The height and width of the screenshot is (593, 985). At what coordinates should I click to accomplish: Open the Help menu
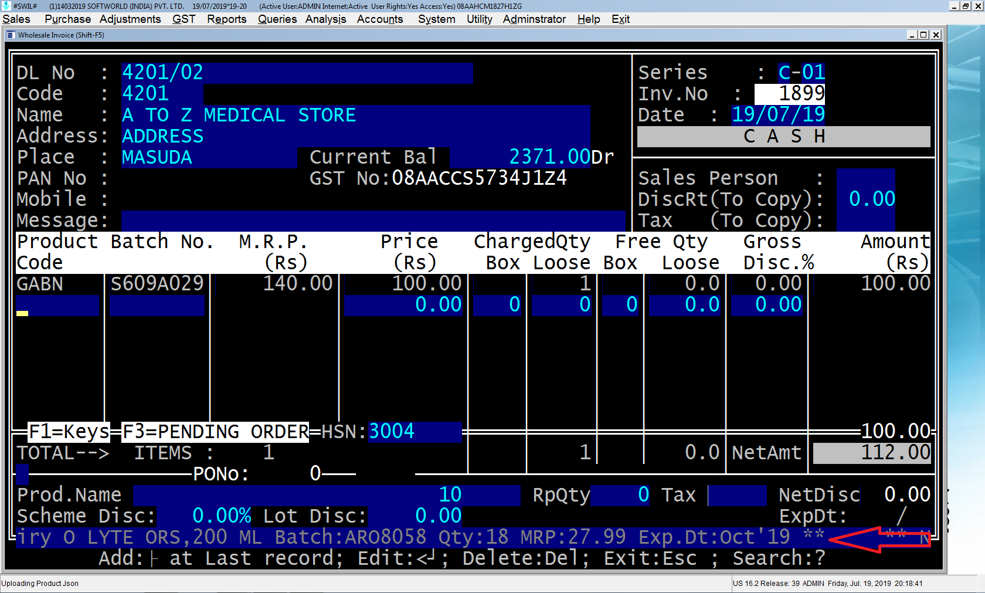[589, 19]
